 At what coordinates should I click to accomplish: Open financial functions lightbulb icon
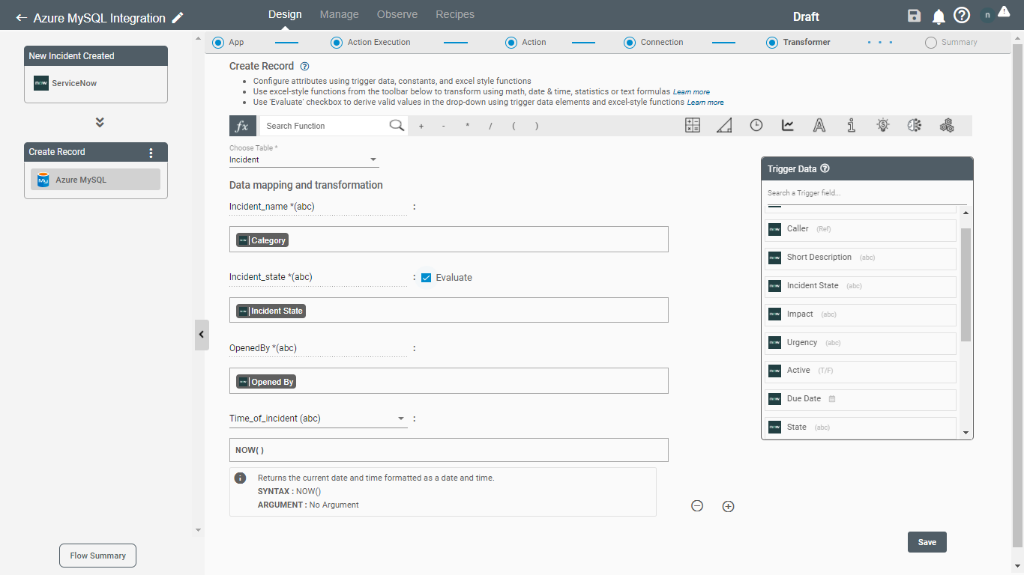tap(883, 126)
